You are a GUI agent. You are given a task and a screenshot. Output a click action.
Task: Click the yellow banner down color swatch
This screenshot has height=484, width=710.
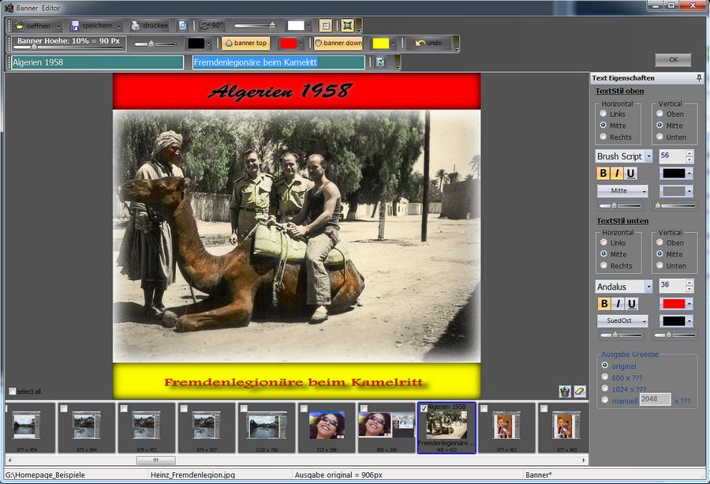tap(380, 43)
